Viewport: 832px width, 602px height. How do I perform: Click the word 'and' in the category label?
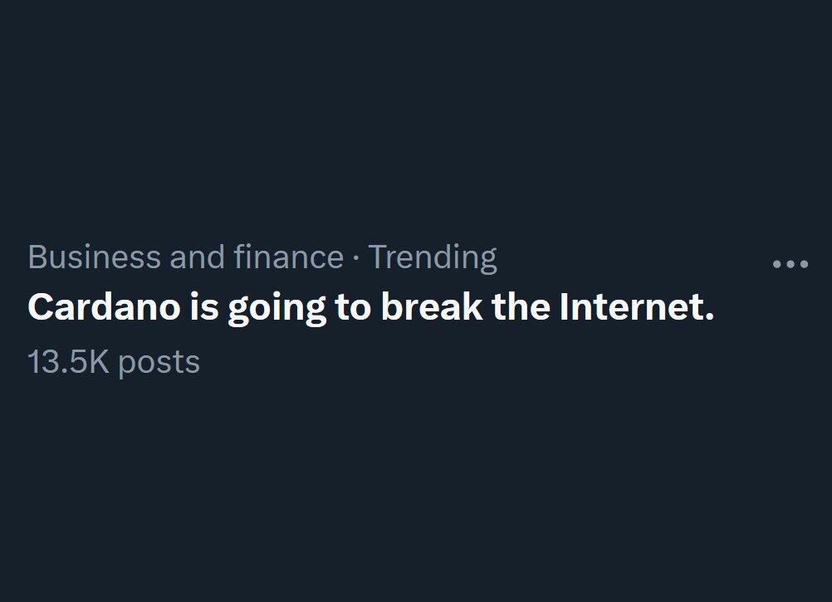point(198,257)
